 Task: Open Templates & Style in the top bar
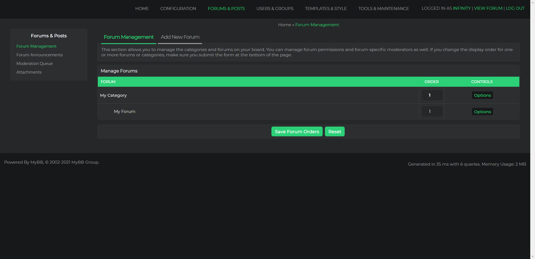(x=325, y=9)
